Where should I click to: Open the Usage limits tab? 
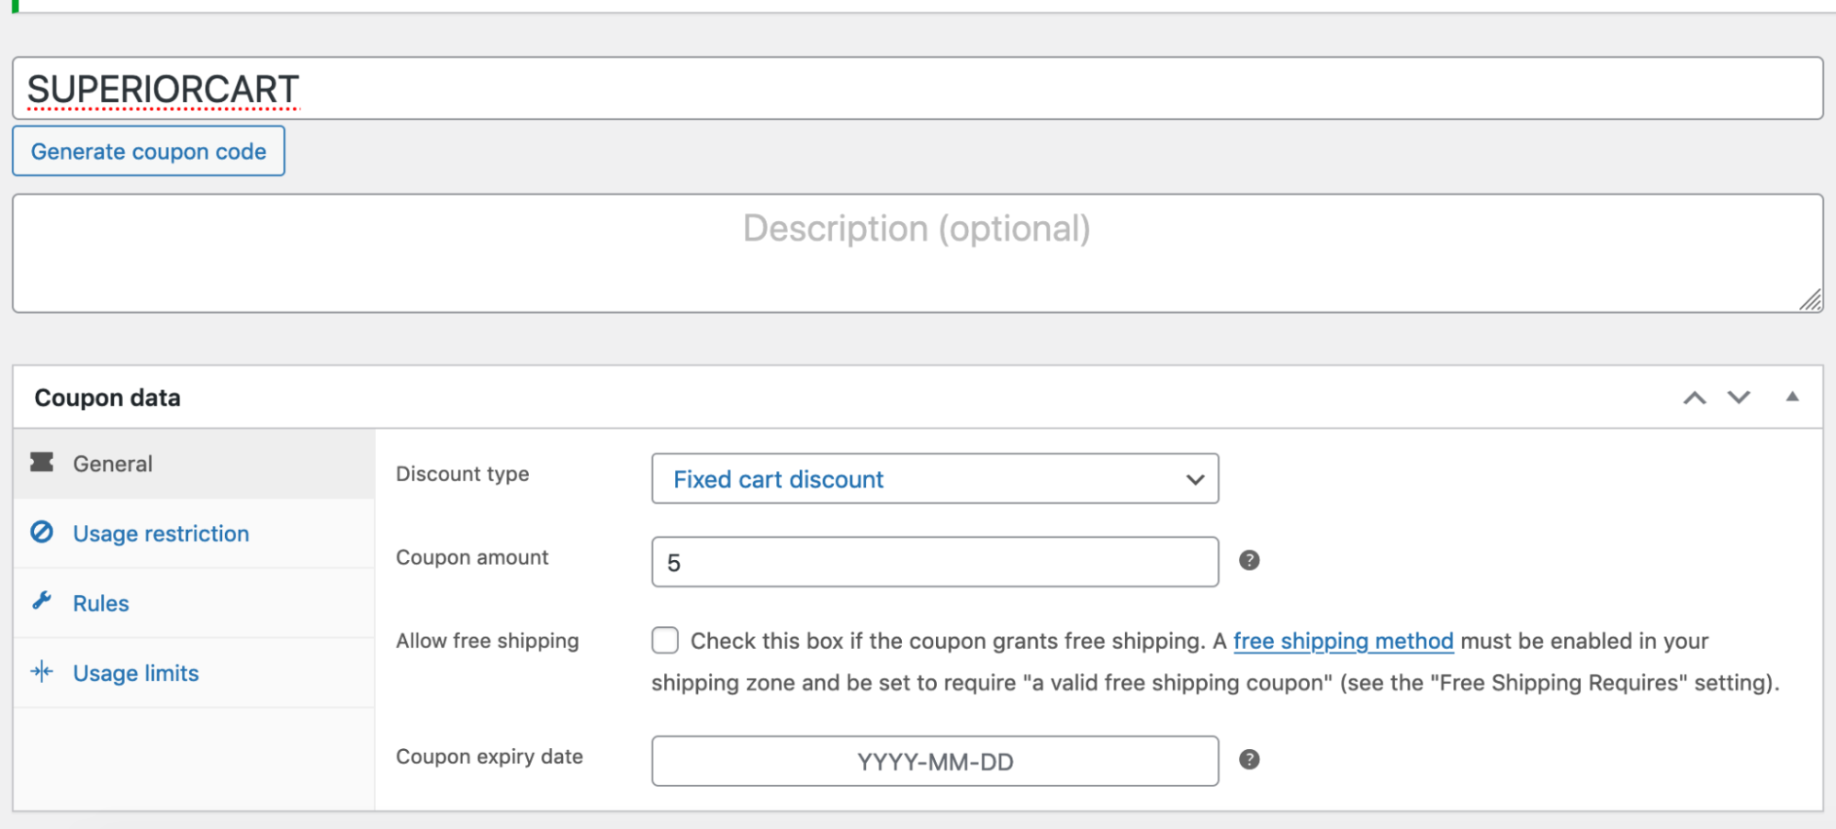[135, 672]
